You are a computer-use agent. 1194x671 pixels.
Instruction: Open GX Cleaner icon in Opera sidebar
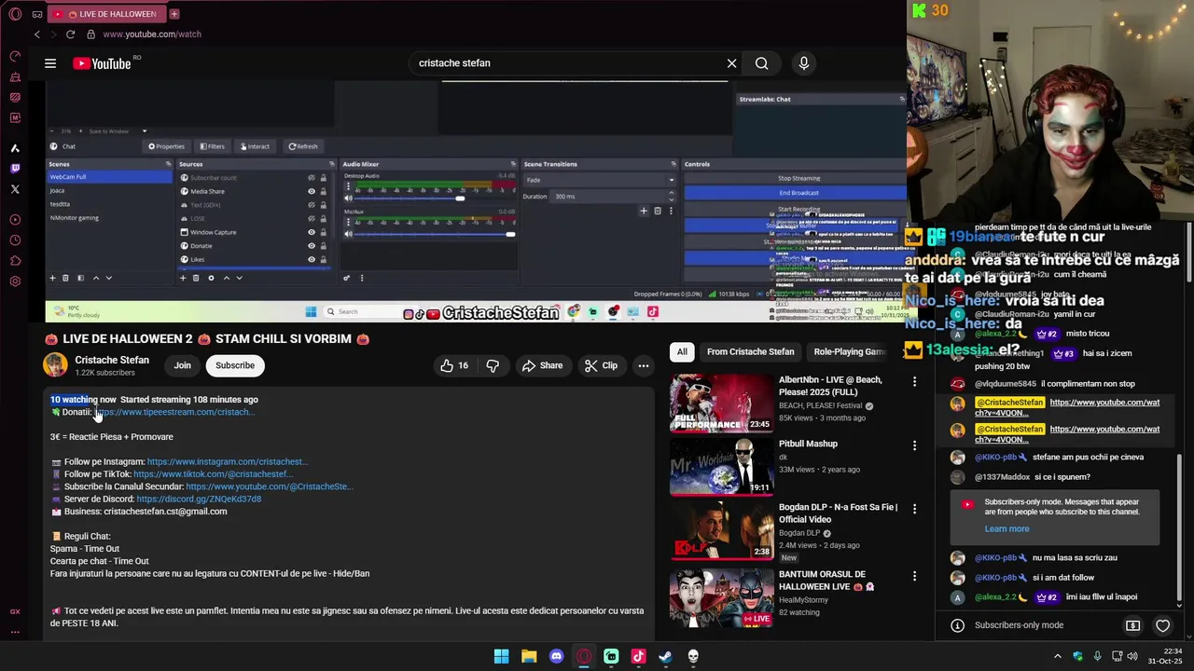click(x=15, y=76)
